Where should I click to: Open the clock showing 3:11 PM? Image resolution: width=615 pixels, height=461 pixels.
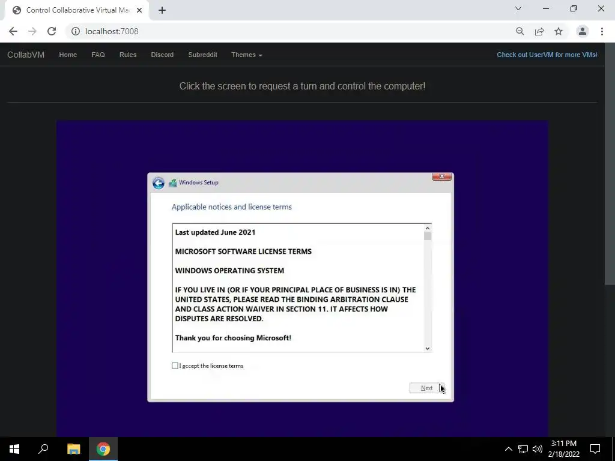(x=563, y=449)
